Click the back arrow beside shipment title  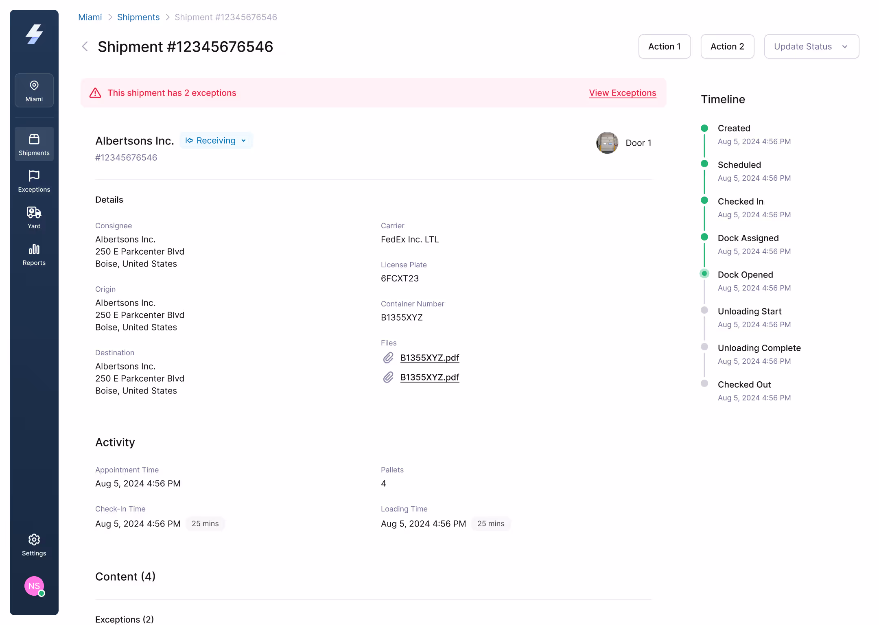point(85,46)
